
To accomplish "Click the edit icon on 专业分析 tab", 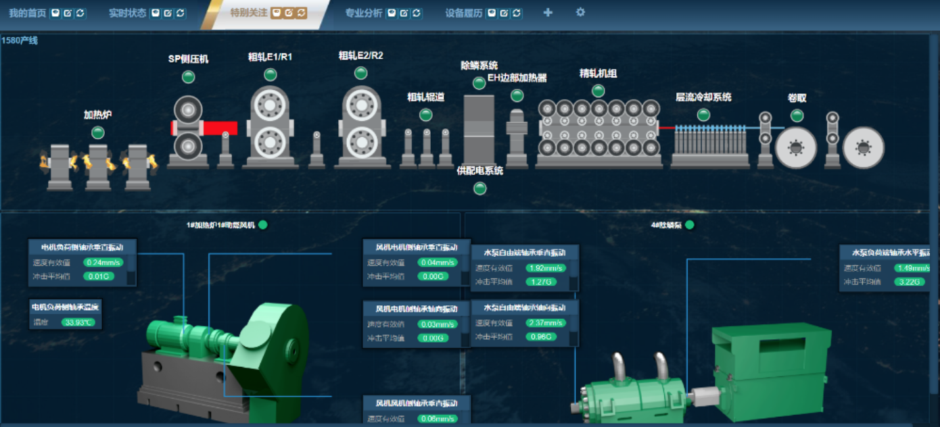I will (404, 14).
